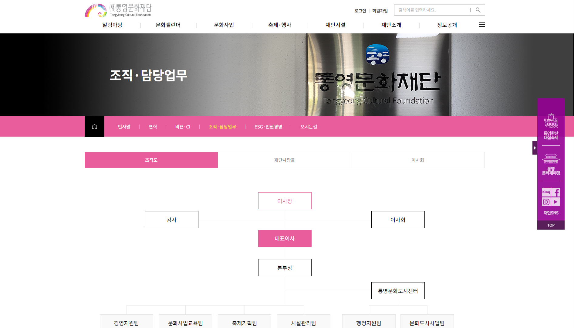The image size is (574, 328).
Task: Click the 로그인 link
Action: pyautogui.click(x=360, y=11)
